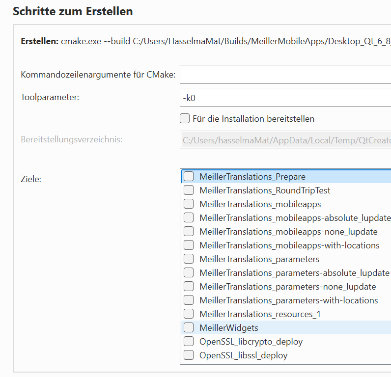The width and height of the screenshot is (391, 377).
Task: Enable MeillerTranslations_mobileapps-absolute_lupdate target
Action: coord(189,218)
